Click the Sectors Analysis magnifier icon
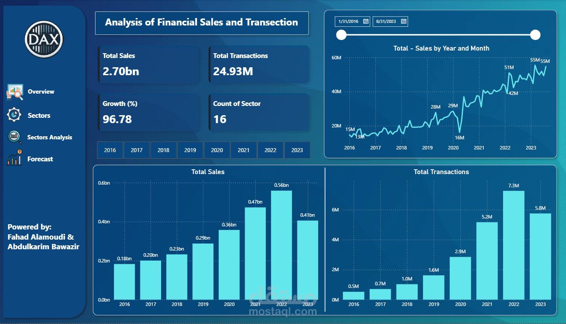The height and width of the screenshot is (324, 566). [15, 137]
